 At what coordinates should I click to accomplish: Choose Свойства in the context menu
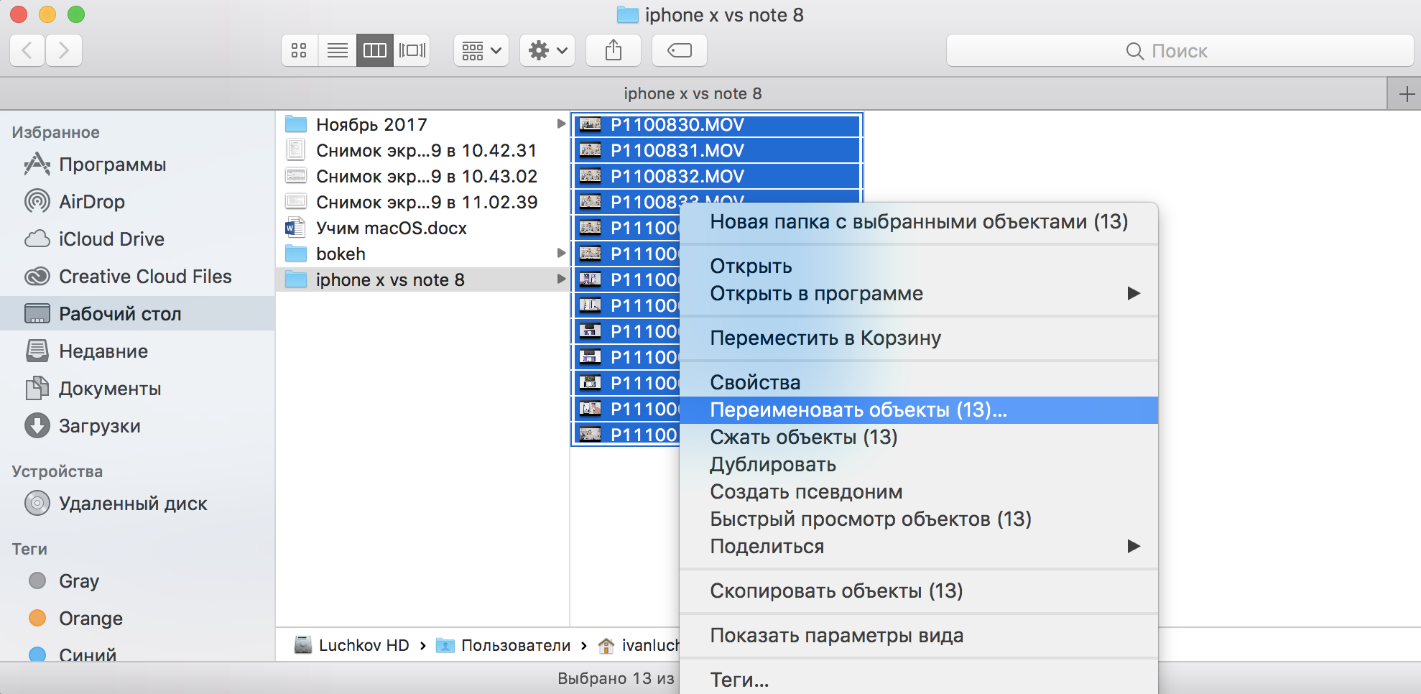click(919, 383)
